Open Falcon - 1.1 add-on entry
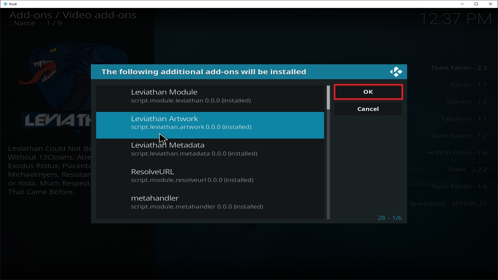Image resolution: width=498 pixels, height=280 pixels. tap(469, 85)
